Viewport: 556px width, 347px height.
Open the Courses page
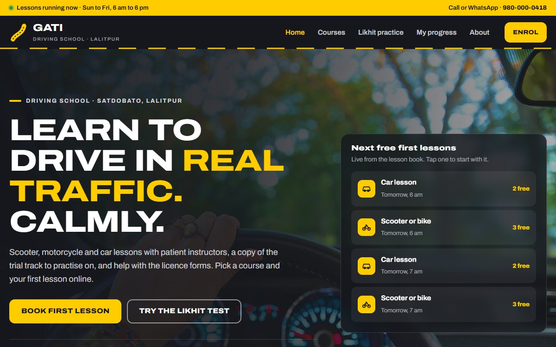click(331, 32)
